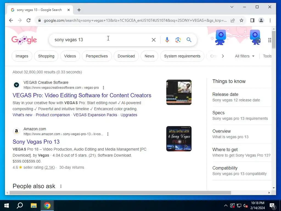Image resolution: width=281 pixels, height=211 pixels.
Task: Open the Windows Start menu
Action: (x=7, y=206)
